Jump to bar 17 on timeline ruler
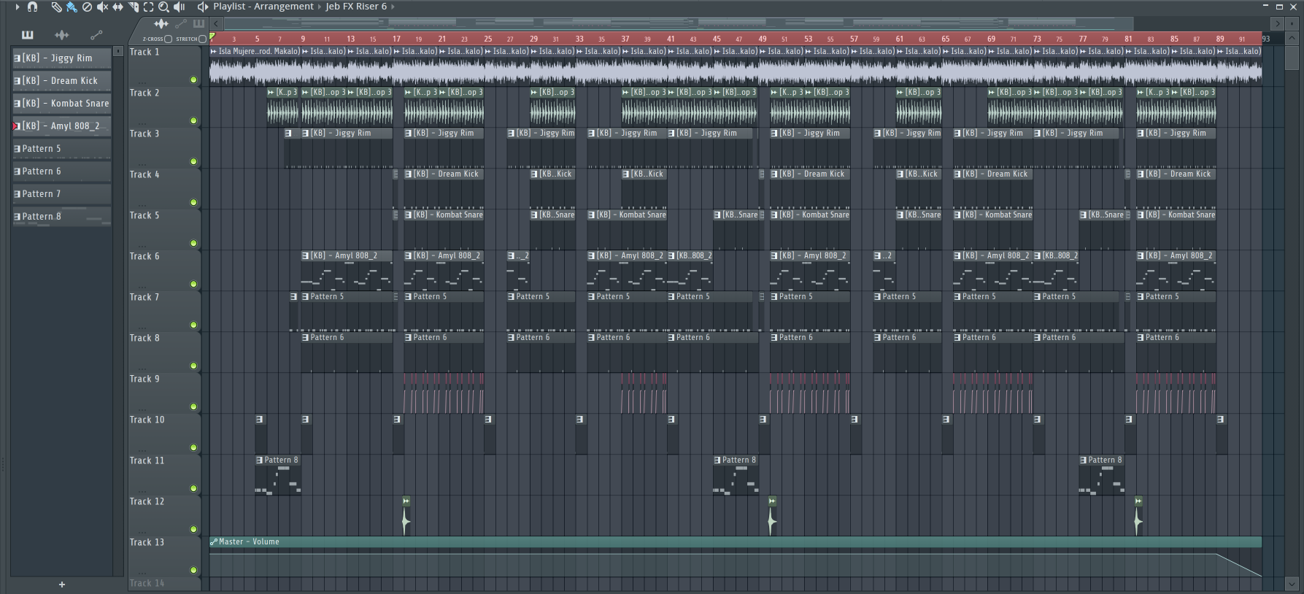Viewport: 1304px width, 594px height. [x=396, y=39]
